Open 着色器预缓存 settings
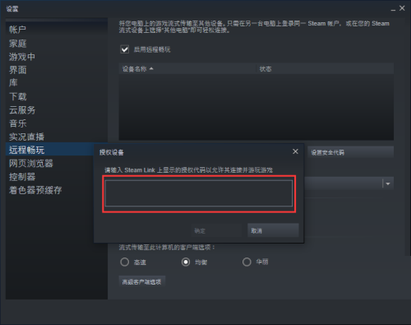Image resolution: width=411 pixels, height=325 pixels. click(35, 190)
